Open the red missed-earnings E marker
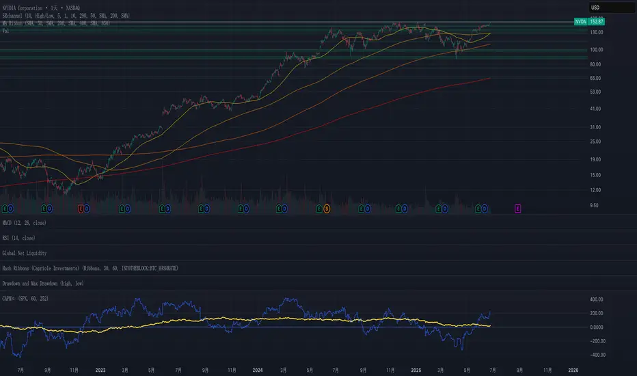637x376 pixels. tap(81, 209)
